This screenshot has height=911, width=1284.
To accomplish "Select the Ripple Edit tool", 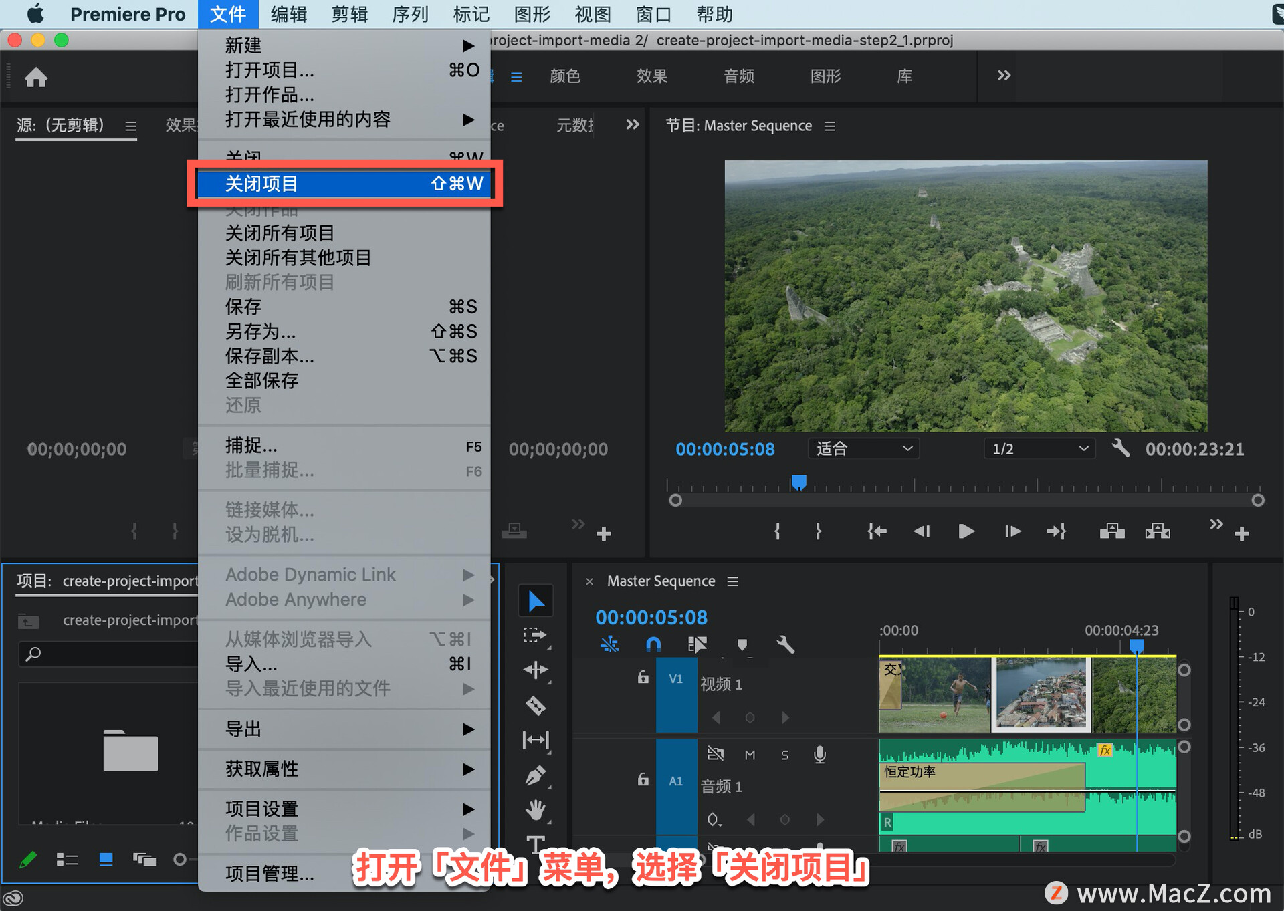I will click(x=536, y=670).
